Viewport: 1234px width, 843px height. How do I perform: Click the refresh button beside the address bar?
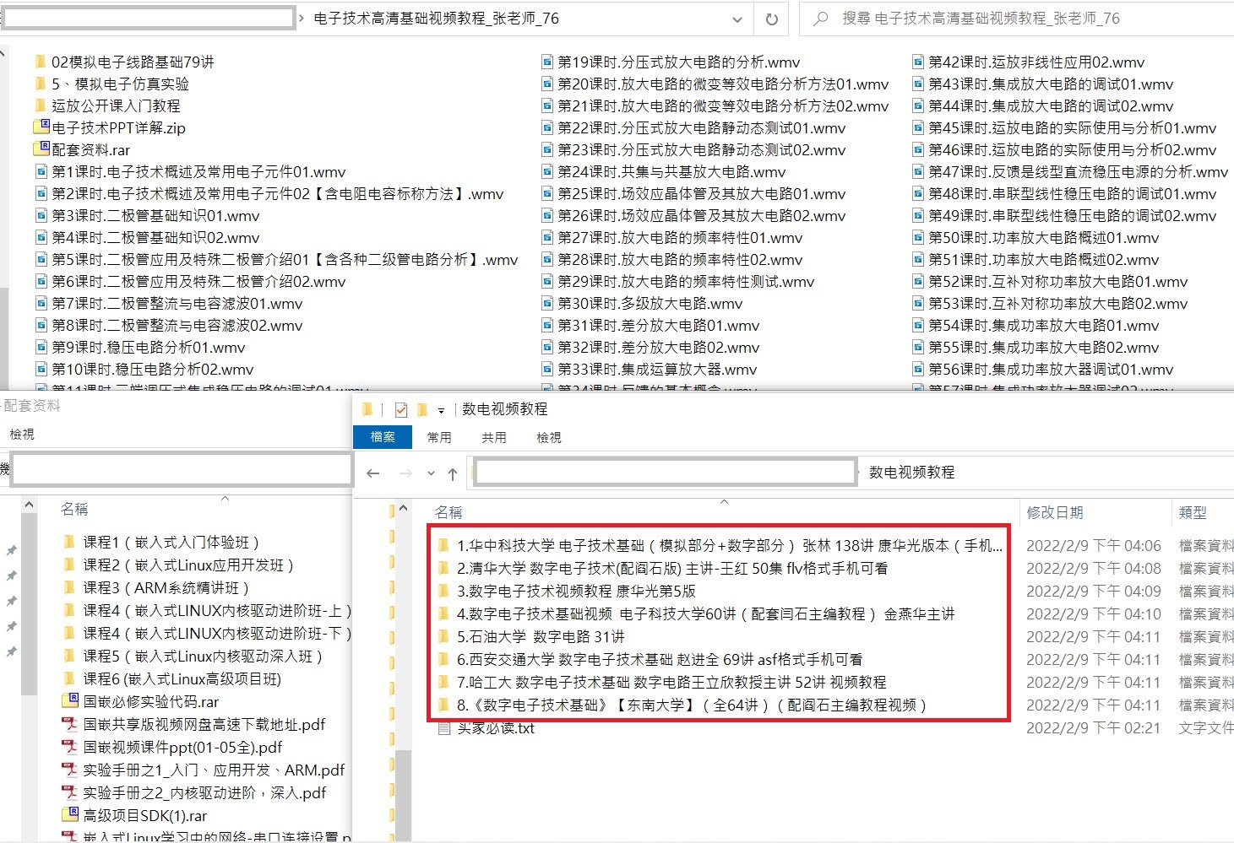(x=771, y=19)
